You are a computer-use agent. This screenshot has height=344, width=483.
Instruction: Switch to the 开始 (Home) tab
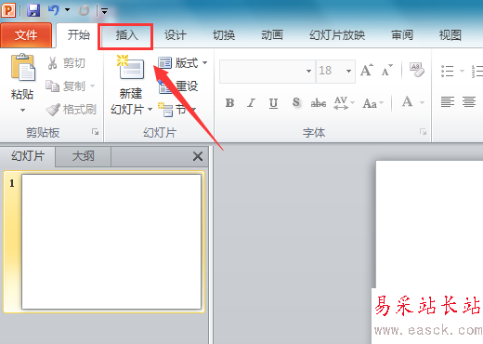tap(78, 34)
